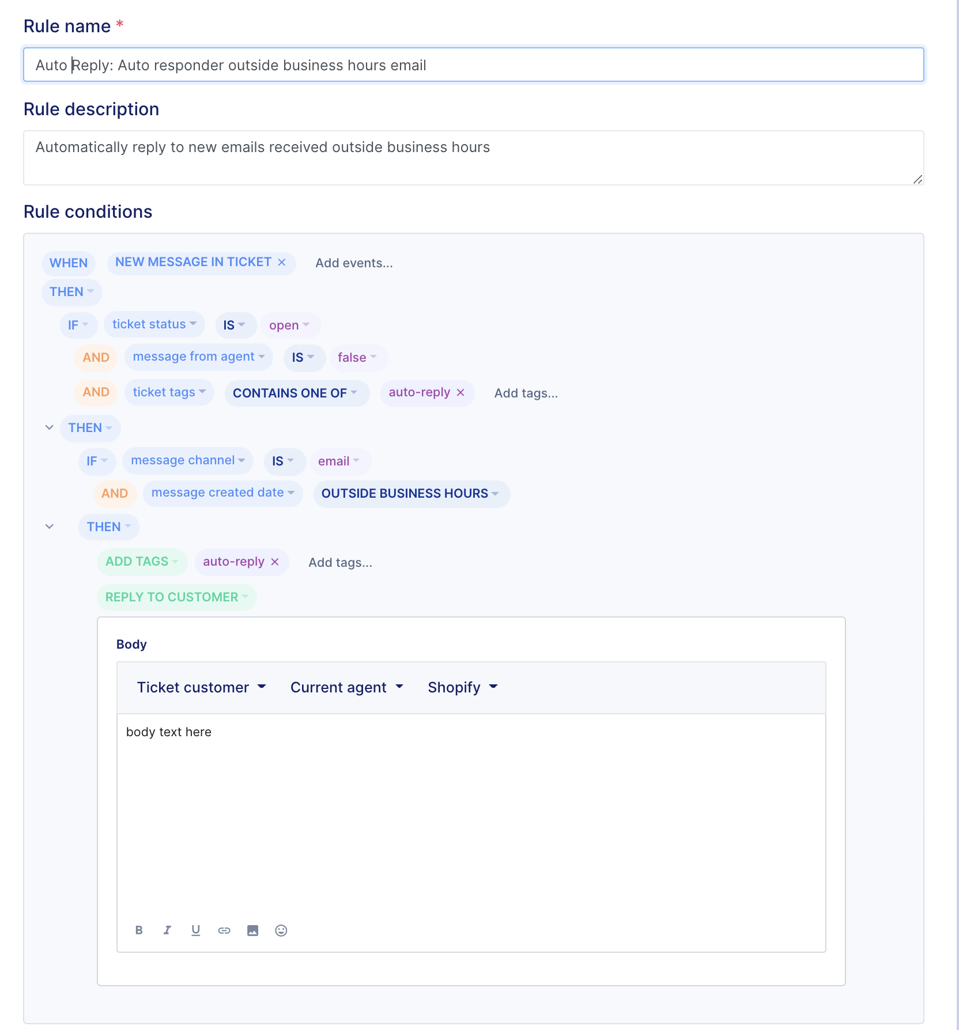Insert an image in the body
Image resolution: width=959 pixels, height=1030 pixels.
(252, 930)
